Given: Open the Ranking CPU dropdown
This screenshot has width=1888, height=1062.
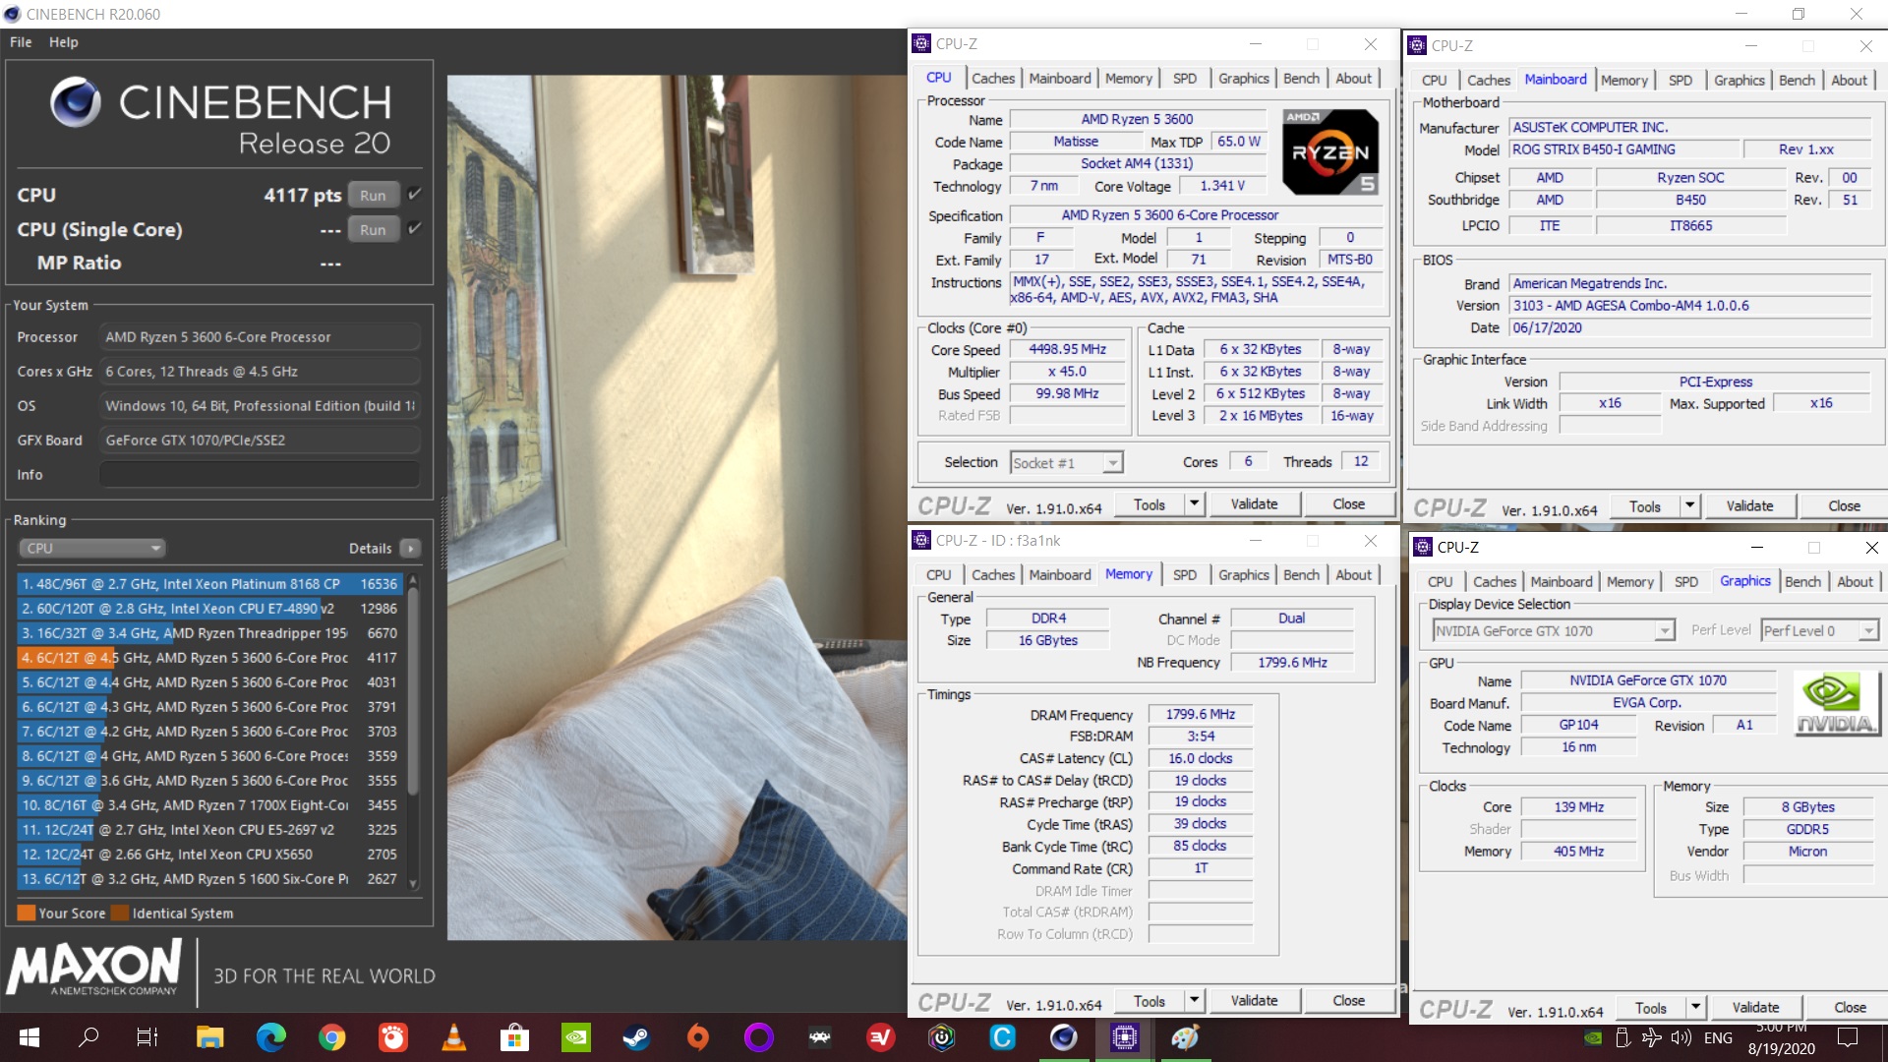Looking at the screenshot, I should pyautogui.click(x=91, y=548).
